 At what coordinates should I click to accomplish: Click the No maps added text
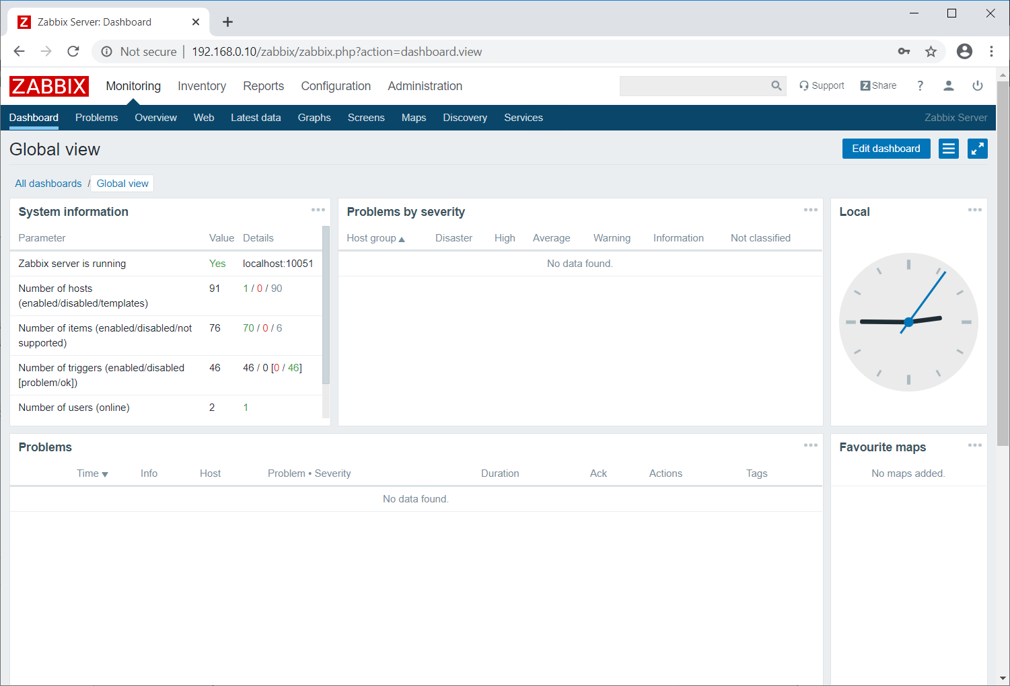tap(908, 473)
